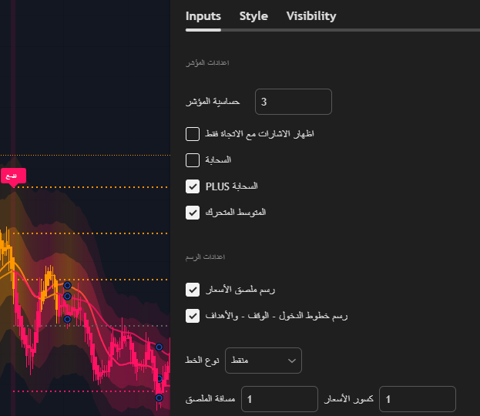The width and height of the screenshot is (480, 416).
Task: Disable المتوسط المتحرك checkbox
Action: pos(193,213)
